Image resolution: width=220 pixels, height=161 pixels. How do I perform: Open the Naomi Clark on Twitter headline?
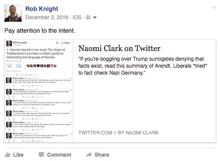coord(119,48)
